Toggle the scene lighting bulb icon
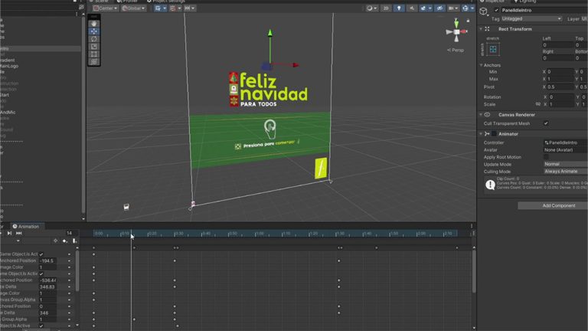This screenshot has width=588, height=331. [x=399, y=8]
